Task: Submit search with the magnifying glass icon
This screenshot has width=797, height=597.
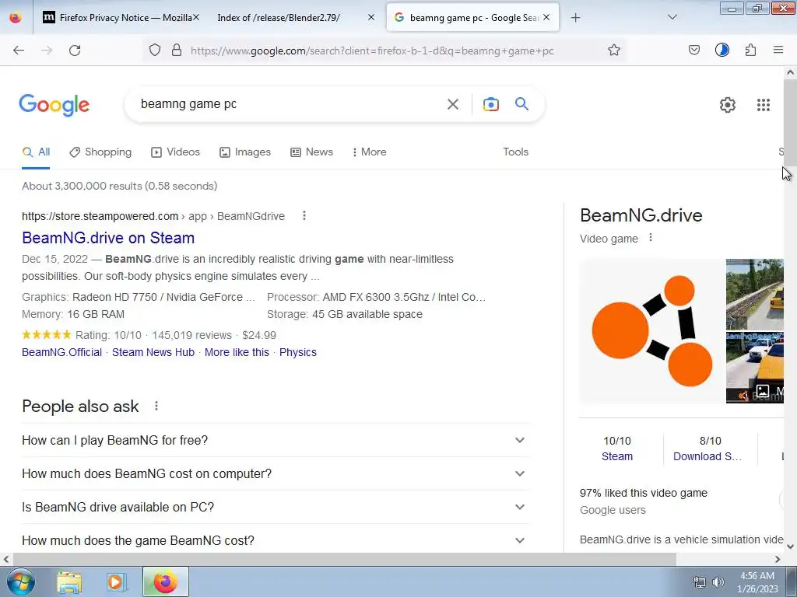Action: click(x=522, y=104)
